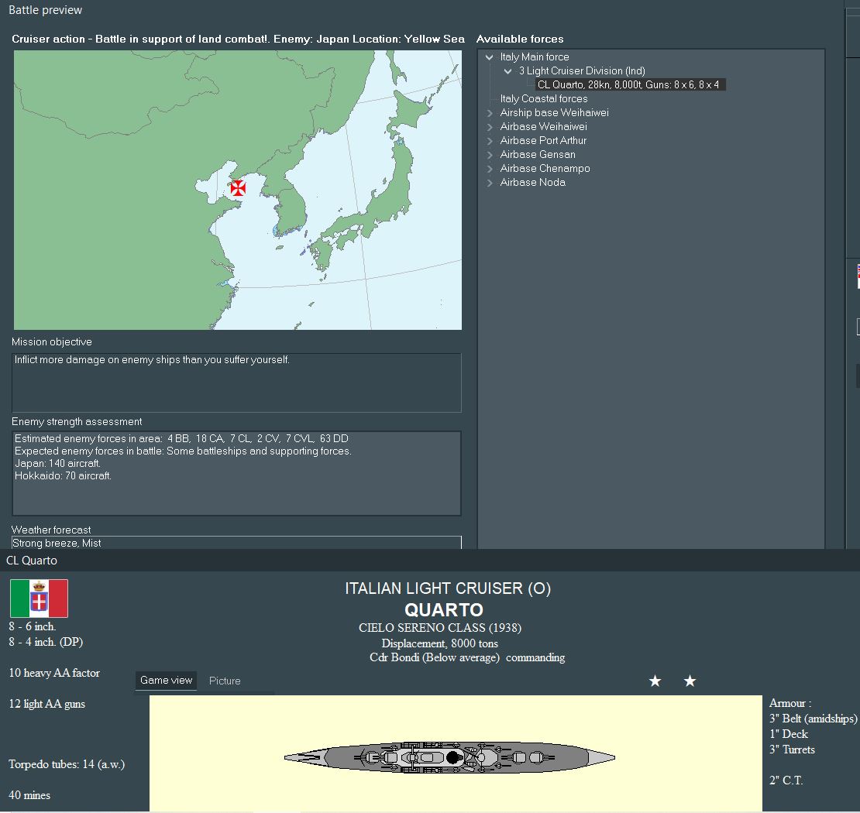Click '12 light AA guns' text

point(46,704)
